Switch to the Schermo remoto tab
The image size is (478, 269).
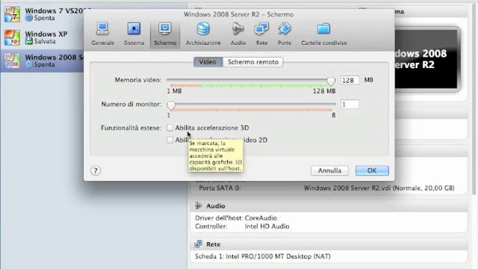(x=253, y=62)
